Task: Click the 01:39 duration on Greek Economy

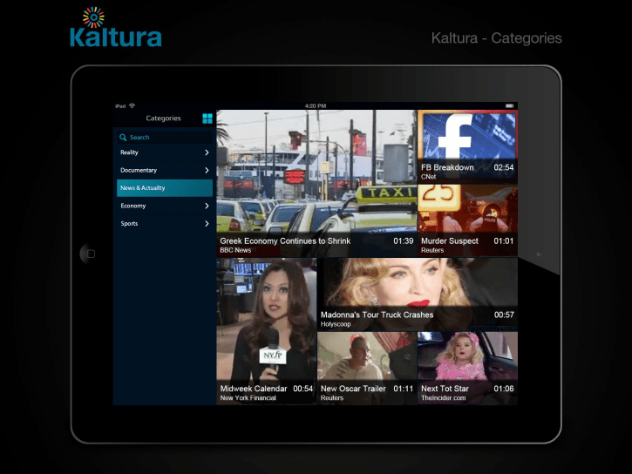Action: [404, 240]
